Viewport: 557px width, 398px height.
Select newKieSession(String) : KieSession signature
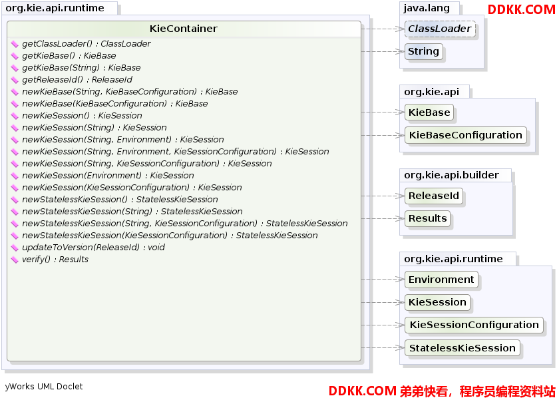94,128
